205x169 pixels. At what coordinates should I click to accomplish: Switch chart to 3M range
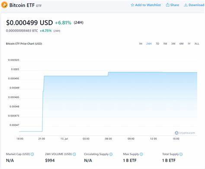click(173, 44)
